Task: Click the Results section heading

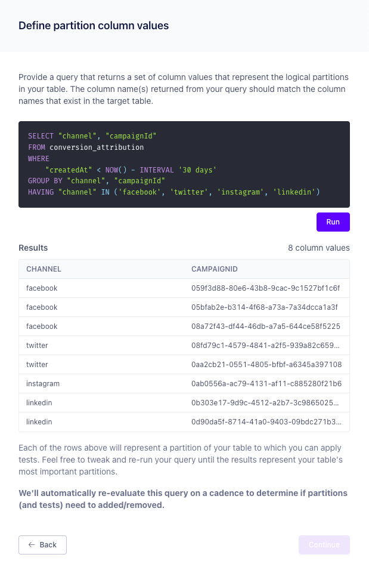Action: pyautogui.click(x=33, y=248)
